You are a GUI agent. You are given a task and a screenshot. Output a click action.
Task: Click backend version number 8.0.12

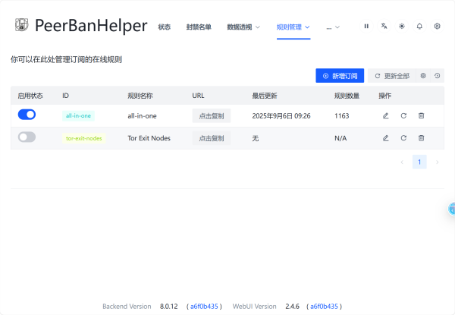click(x=168, y=307)
